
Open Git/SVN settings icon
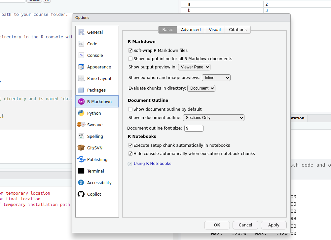tap(81, 148)
